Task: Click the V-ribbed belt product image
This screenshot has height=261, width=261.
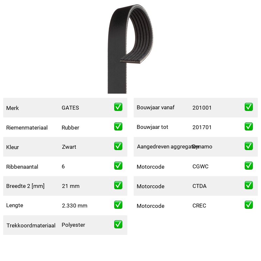Action: coord(130,49)
